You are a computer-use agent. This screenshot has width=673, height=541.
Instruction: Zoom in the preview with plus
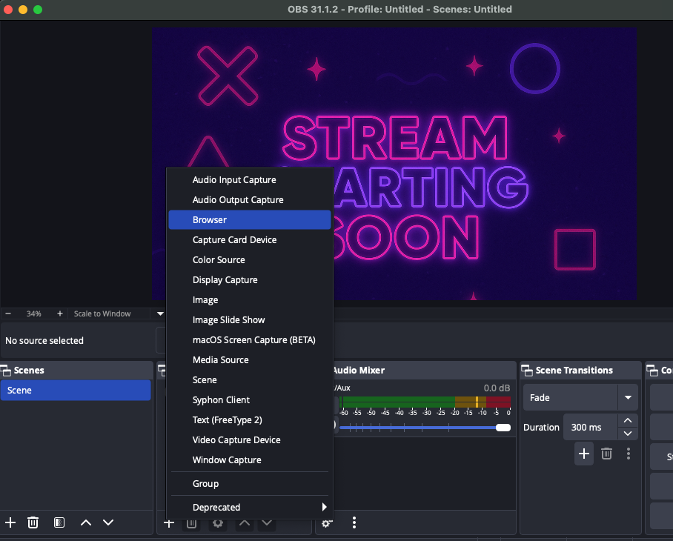[60, 313]
